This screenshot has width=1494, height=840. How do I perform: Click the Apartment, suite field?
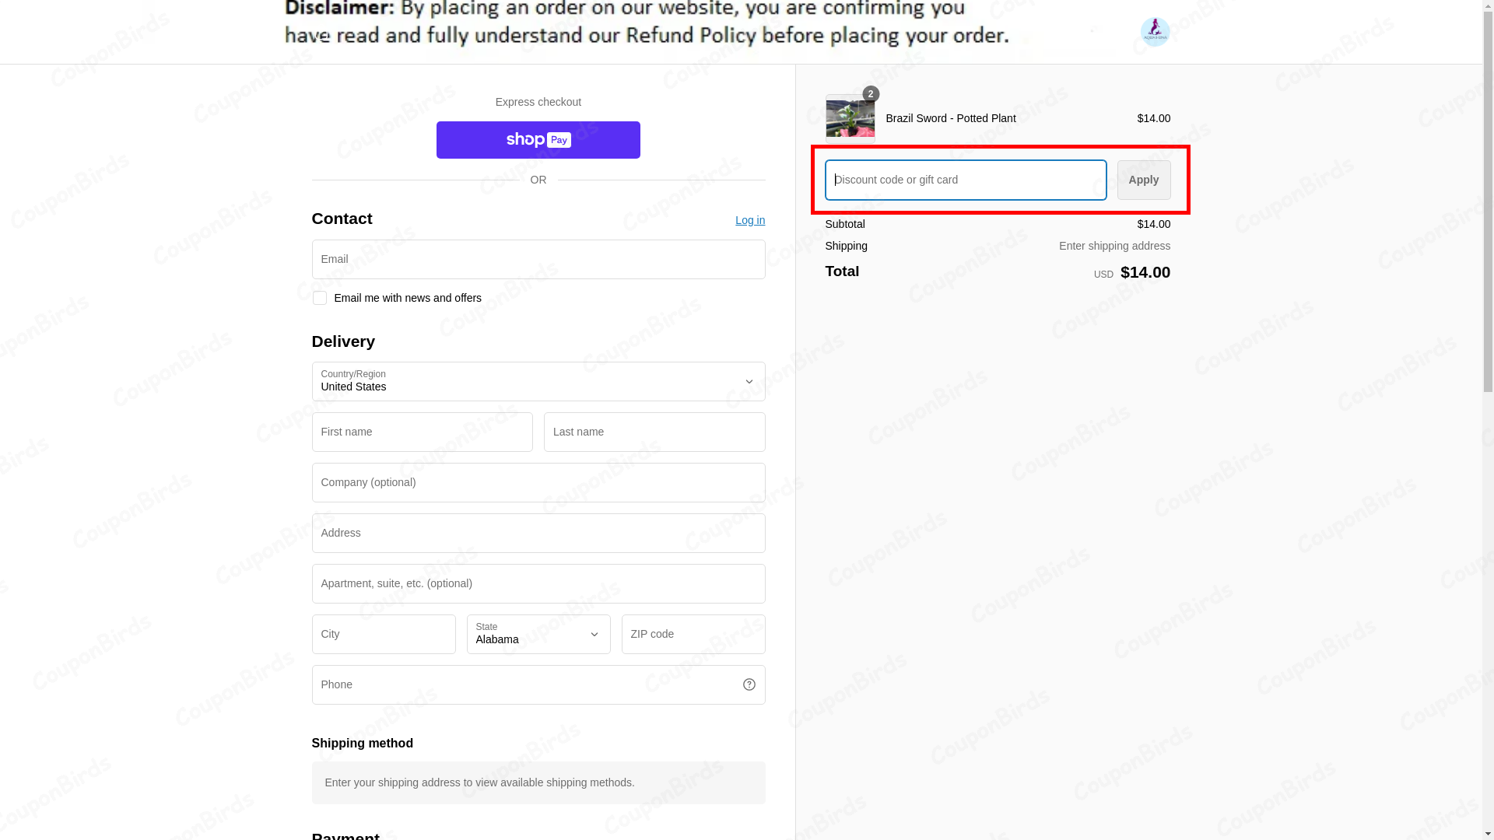point(538,583)
